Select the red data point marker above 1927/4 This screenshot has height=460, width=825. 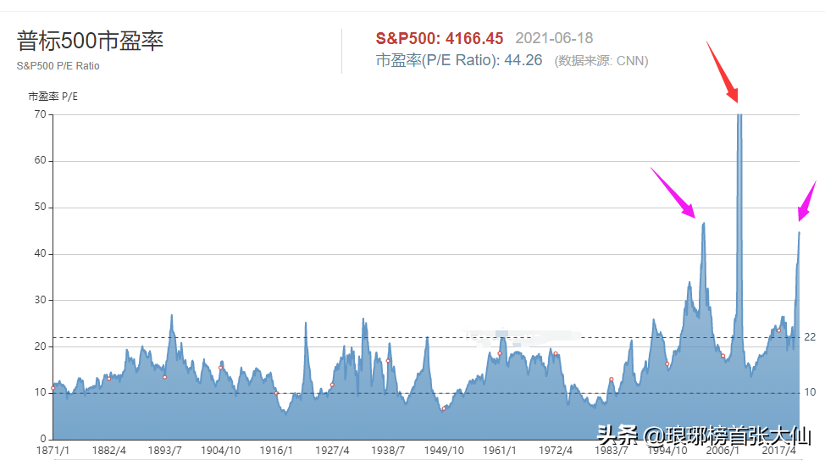pyautogui.click(x=332, y=385)
